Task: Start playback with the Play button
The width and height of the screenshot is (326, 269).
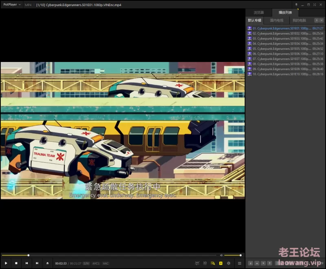Action: click(6, 263)
